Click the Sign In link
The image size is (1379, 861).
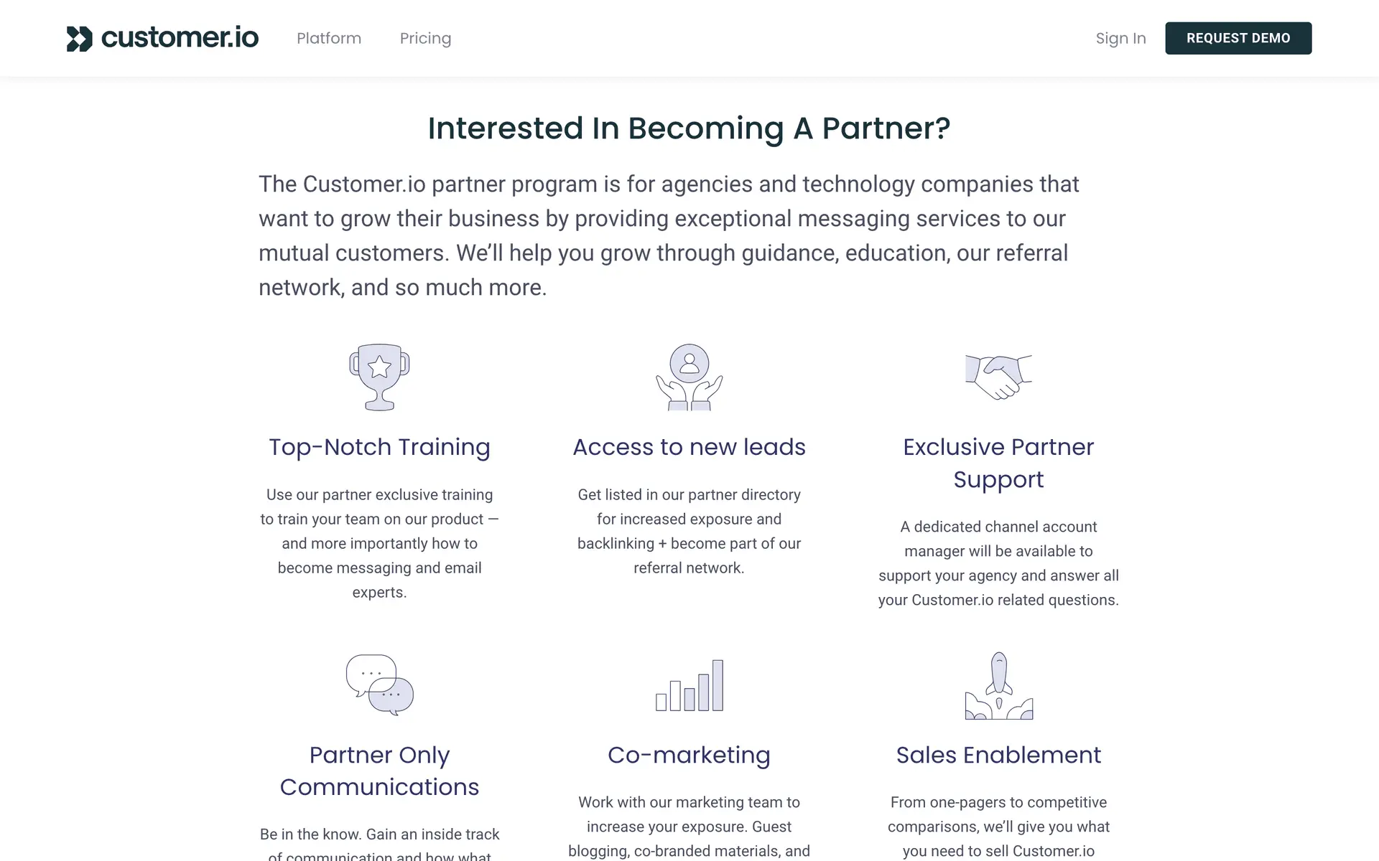pos(1120,39)
